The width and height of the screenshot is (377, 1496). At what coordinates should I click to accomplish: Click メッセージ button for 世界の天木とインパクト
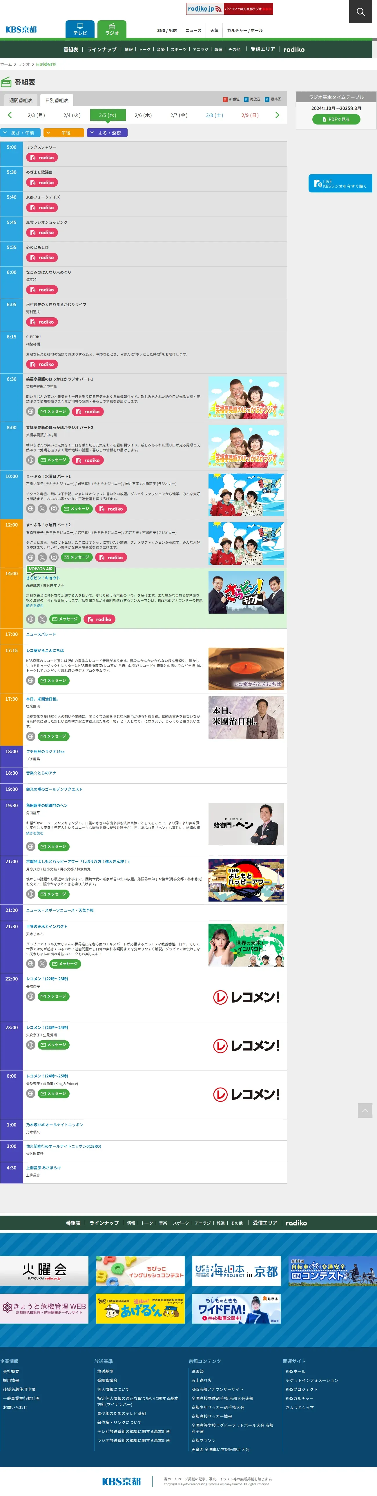pyautogui.click(x=66, y=964)
